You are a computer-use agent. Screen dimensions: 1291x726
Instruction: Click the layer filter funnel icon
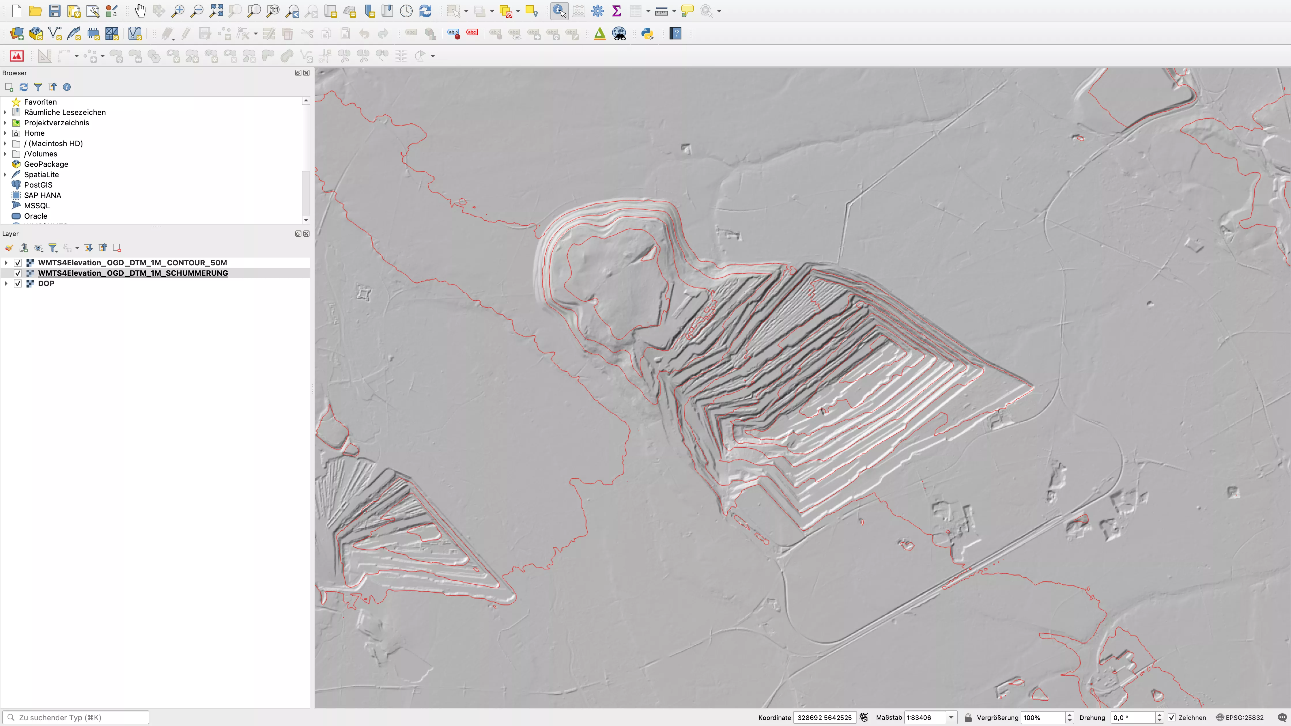click(x=52, y=247)
